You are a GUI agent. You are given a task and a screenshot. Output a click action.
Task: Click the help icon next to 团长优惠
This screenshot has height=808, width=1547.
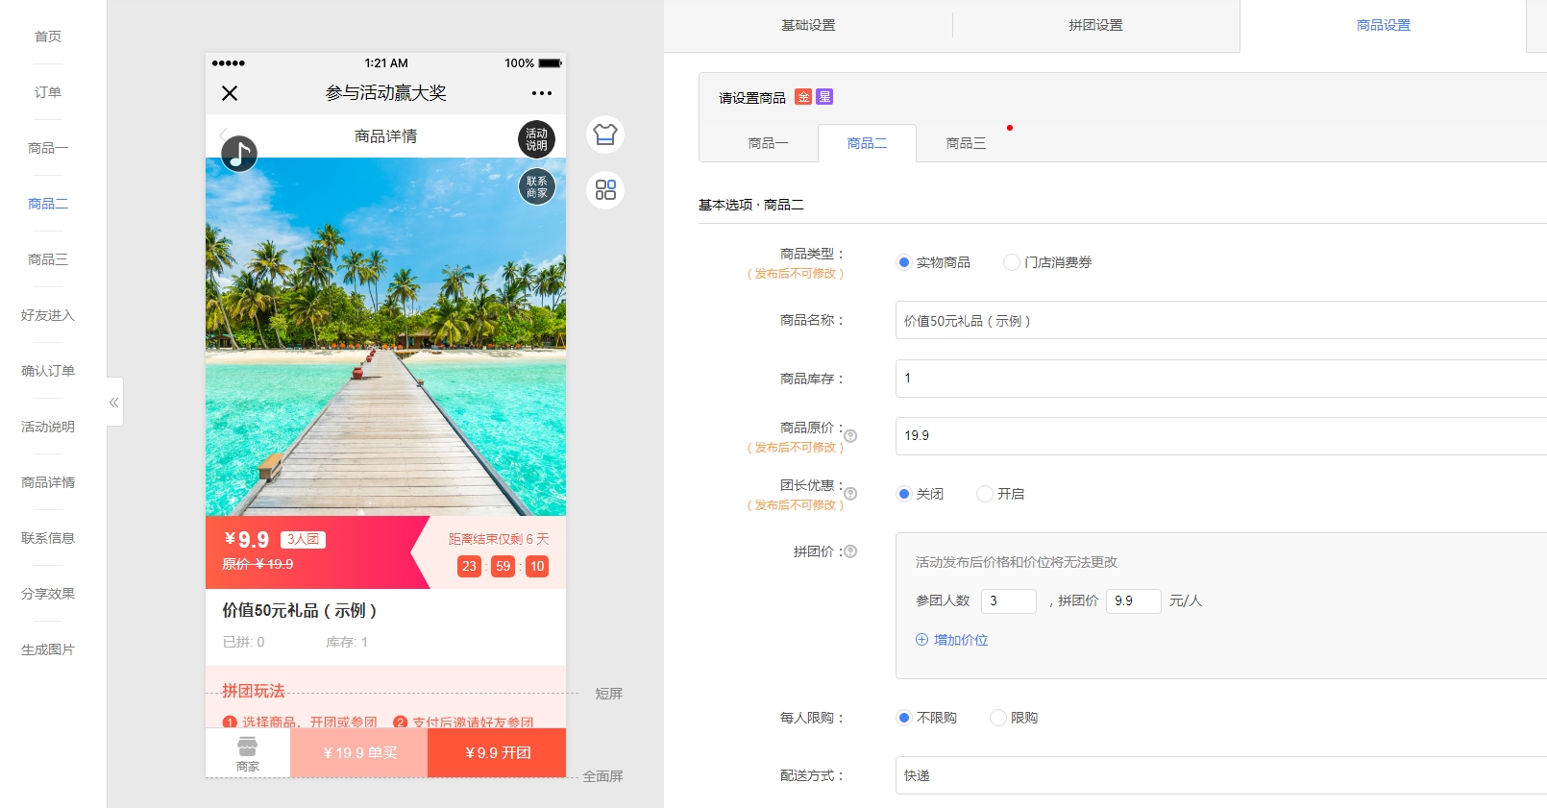pos(850,494)
